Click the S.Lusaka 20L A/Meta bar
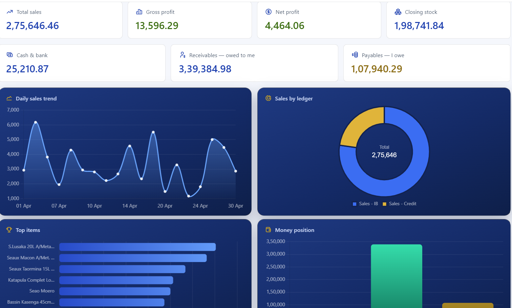The width and height of the screenshot is (512, 308). coord(137,247)
